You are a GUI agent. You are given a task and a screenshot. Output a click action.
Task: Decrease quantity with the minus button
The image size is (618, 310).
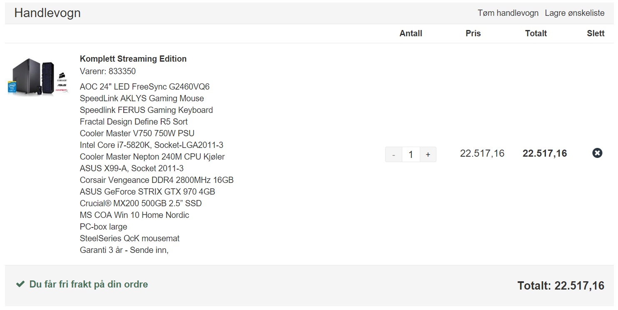tap(394, 155)
